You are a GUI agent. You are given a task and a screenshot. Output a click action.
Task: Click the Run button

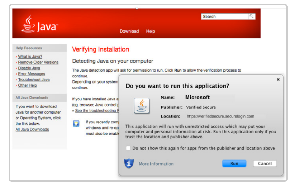pos(234,163)
